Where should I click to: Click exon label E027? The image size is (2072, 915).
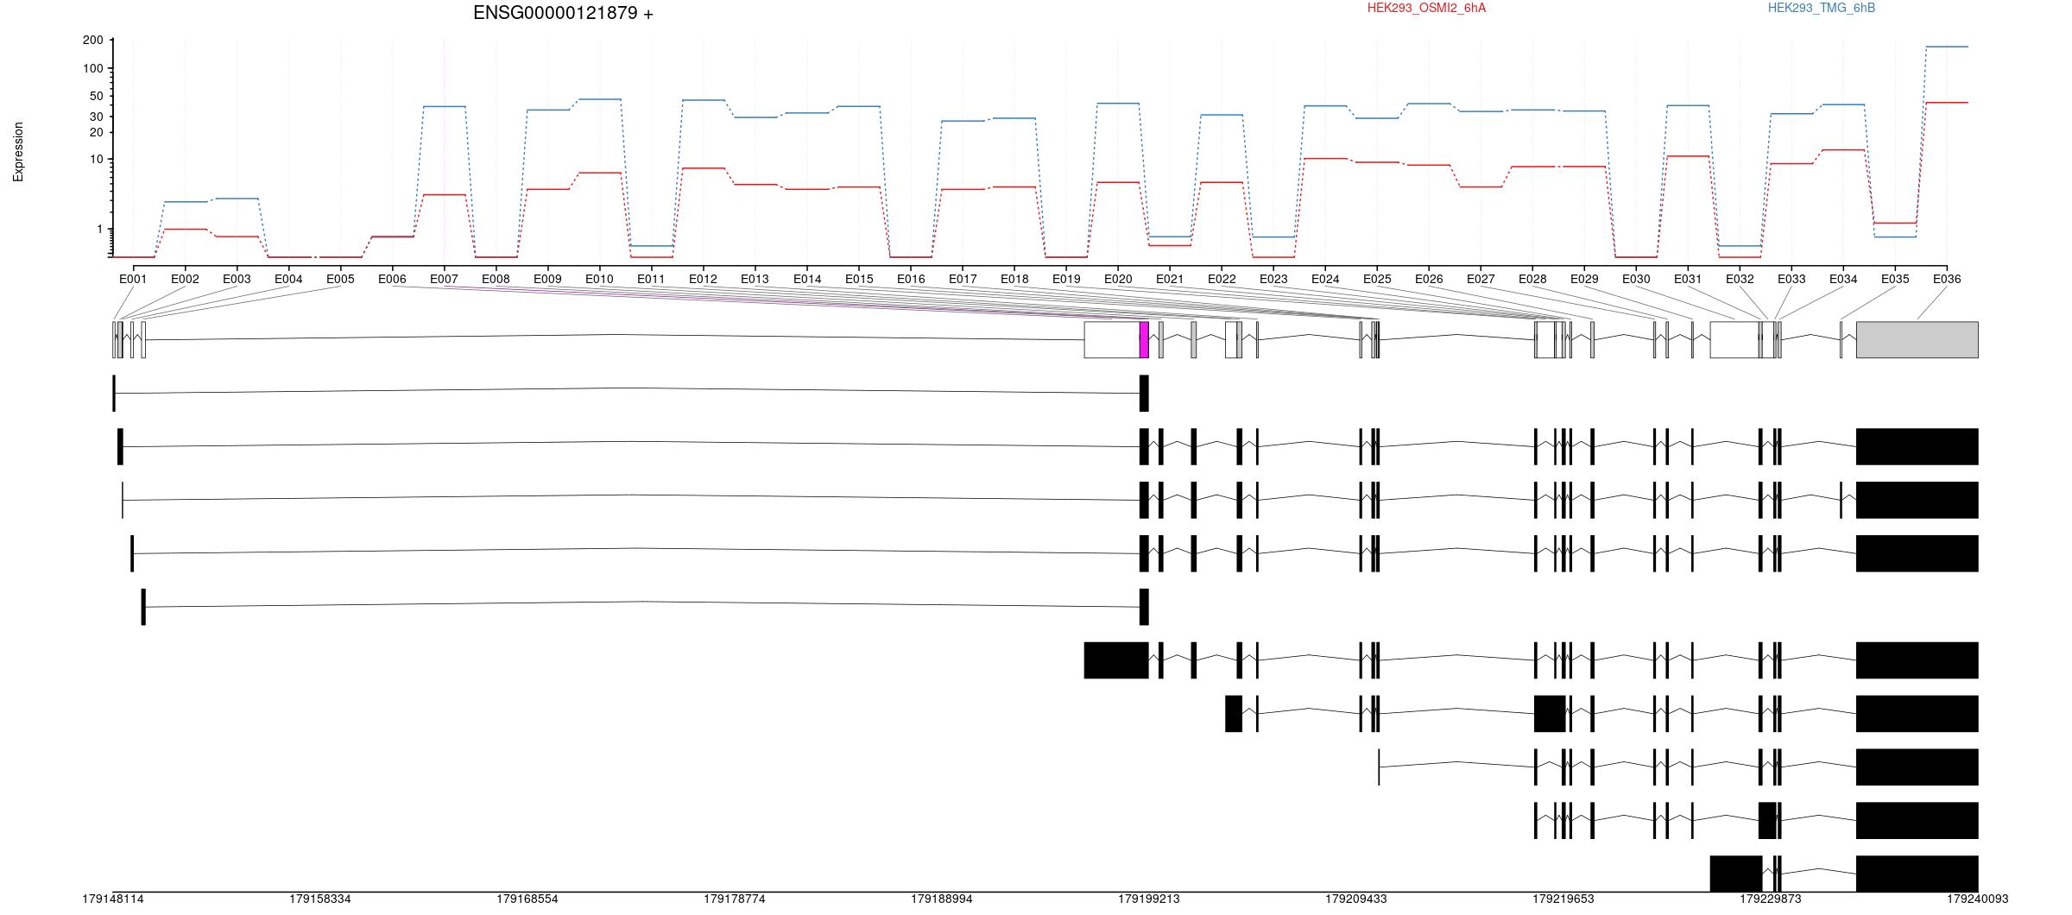[x=1481, y=279]
